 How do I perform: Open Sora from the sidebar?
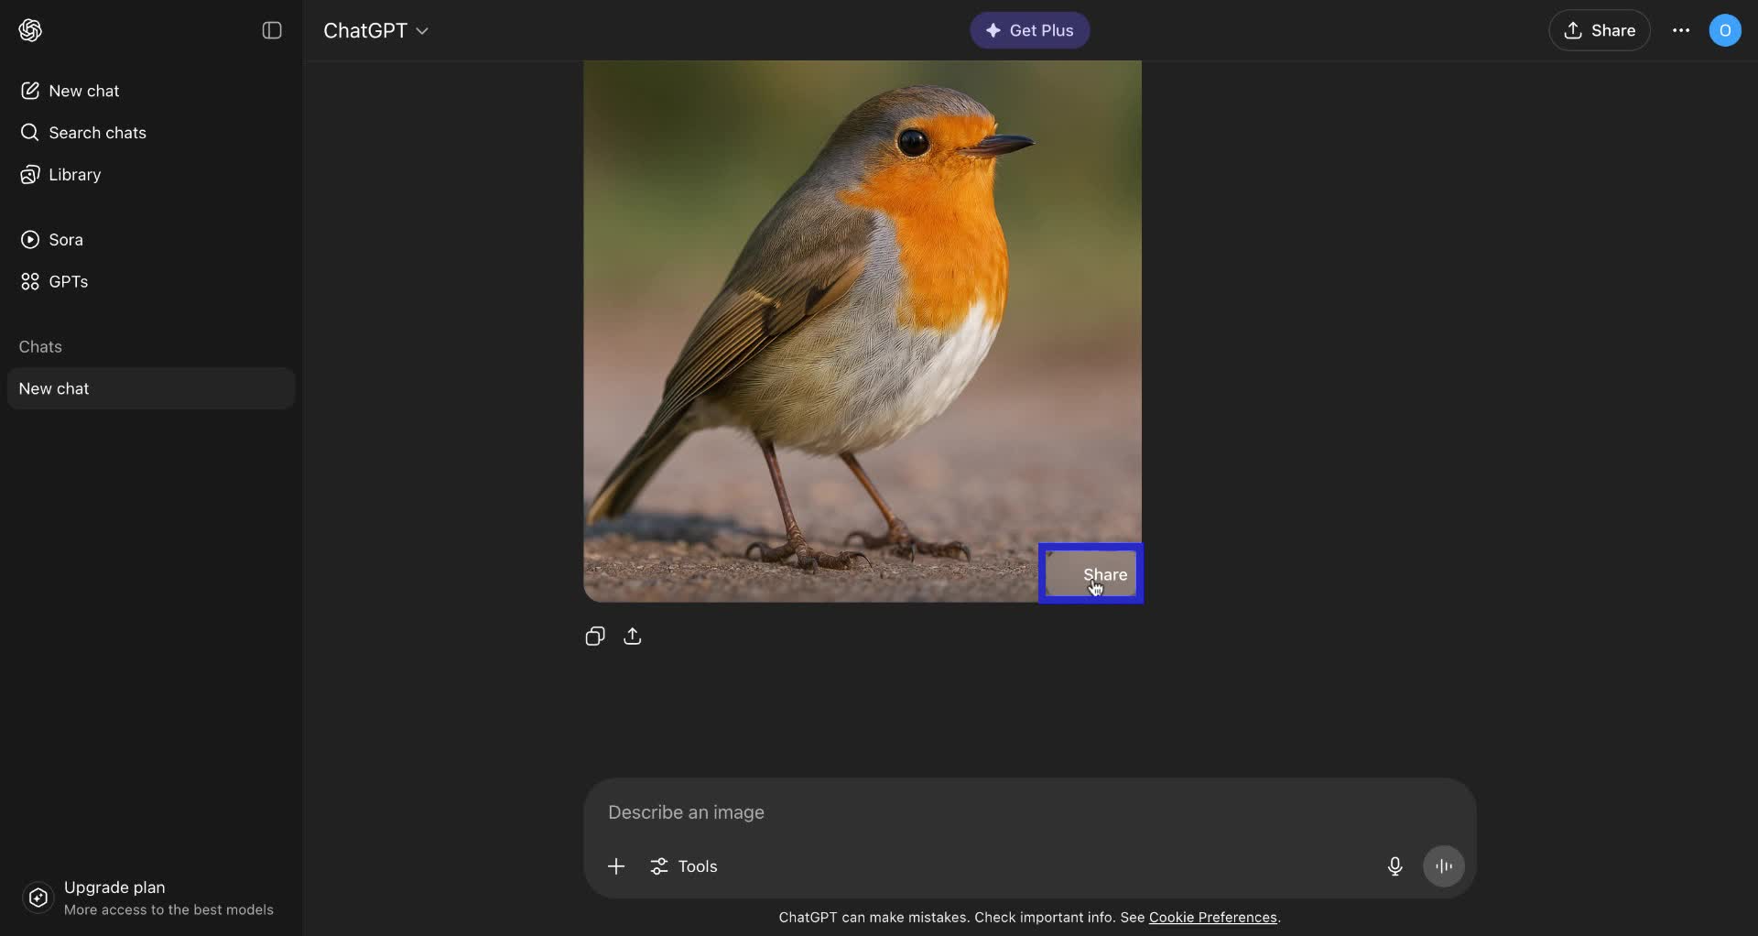coord(66,239)
